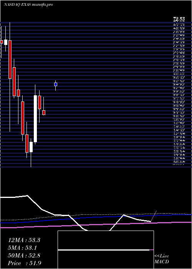Click the top price value 72.33
The width and height of the screenshot is (192, 269).
tap(179, 19)
